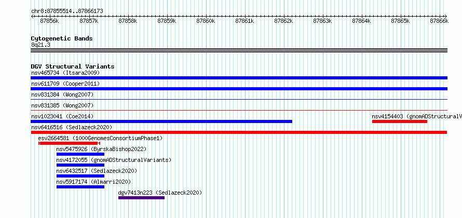Click the nsv831384 (Wong2007) label
The height and width of the screenshot is (218, 462).
[62, 94]
